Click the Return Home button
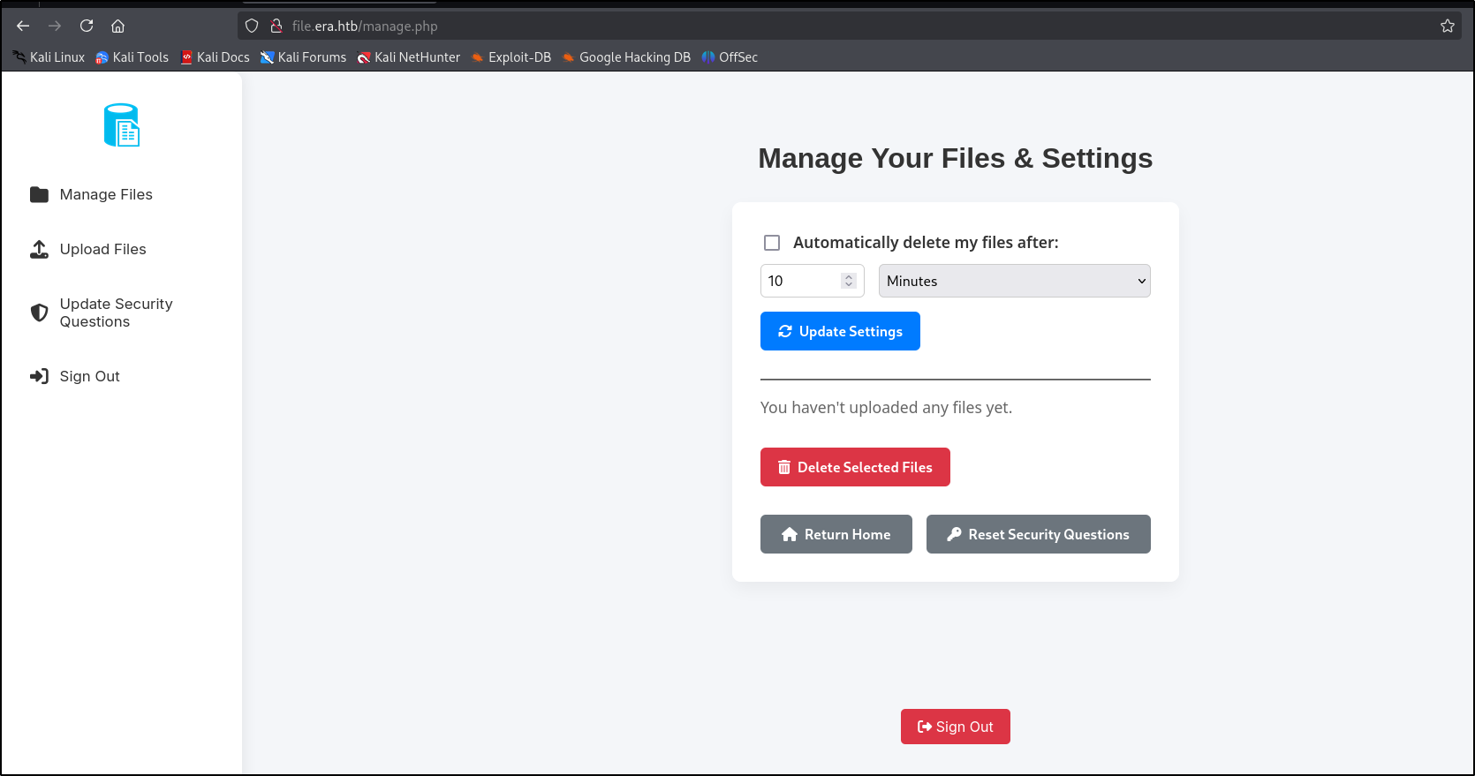The image size is (1475, 776). tap(836, 534)
